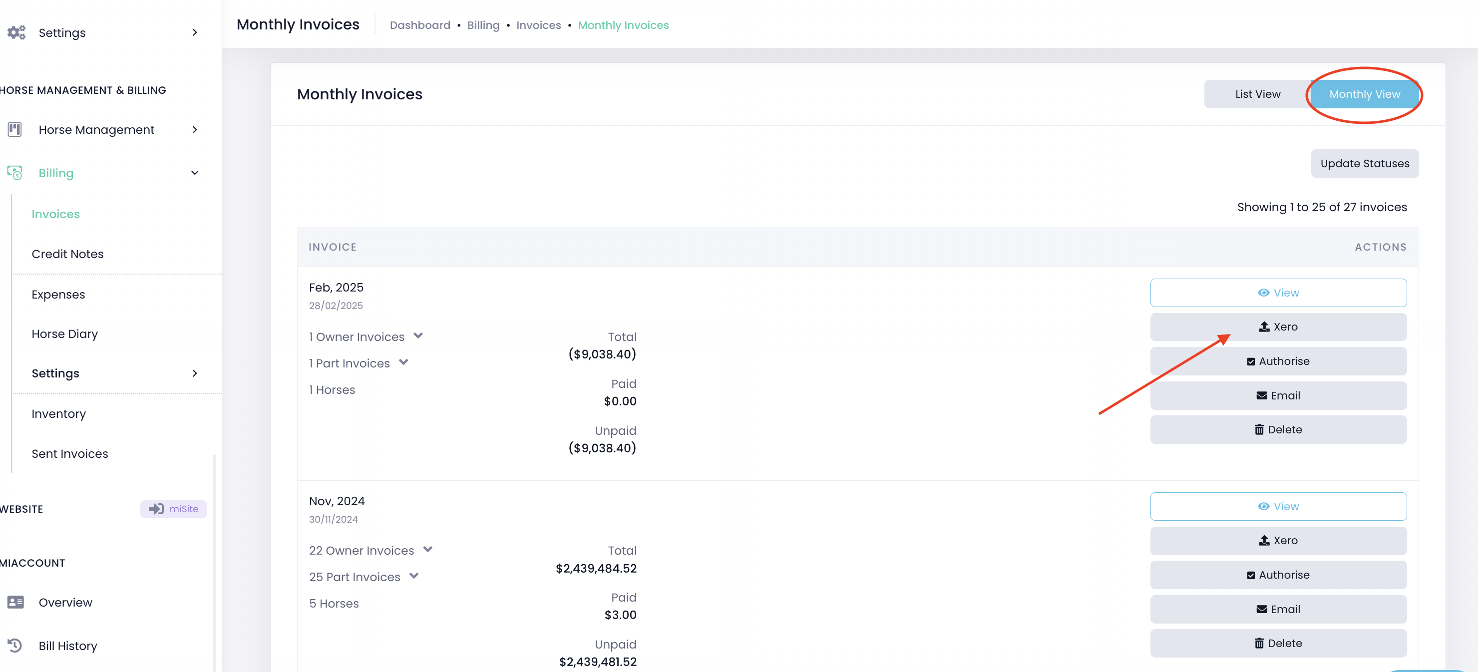Click the Billing money icon
This screenshot has width=1478, height=672.
(x=15, y=173)
